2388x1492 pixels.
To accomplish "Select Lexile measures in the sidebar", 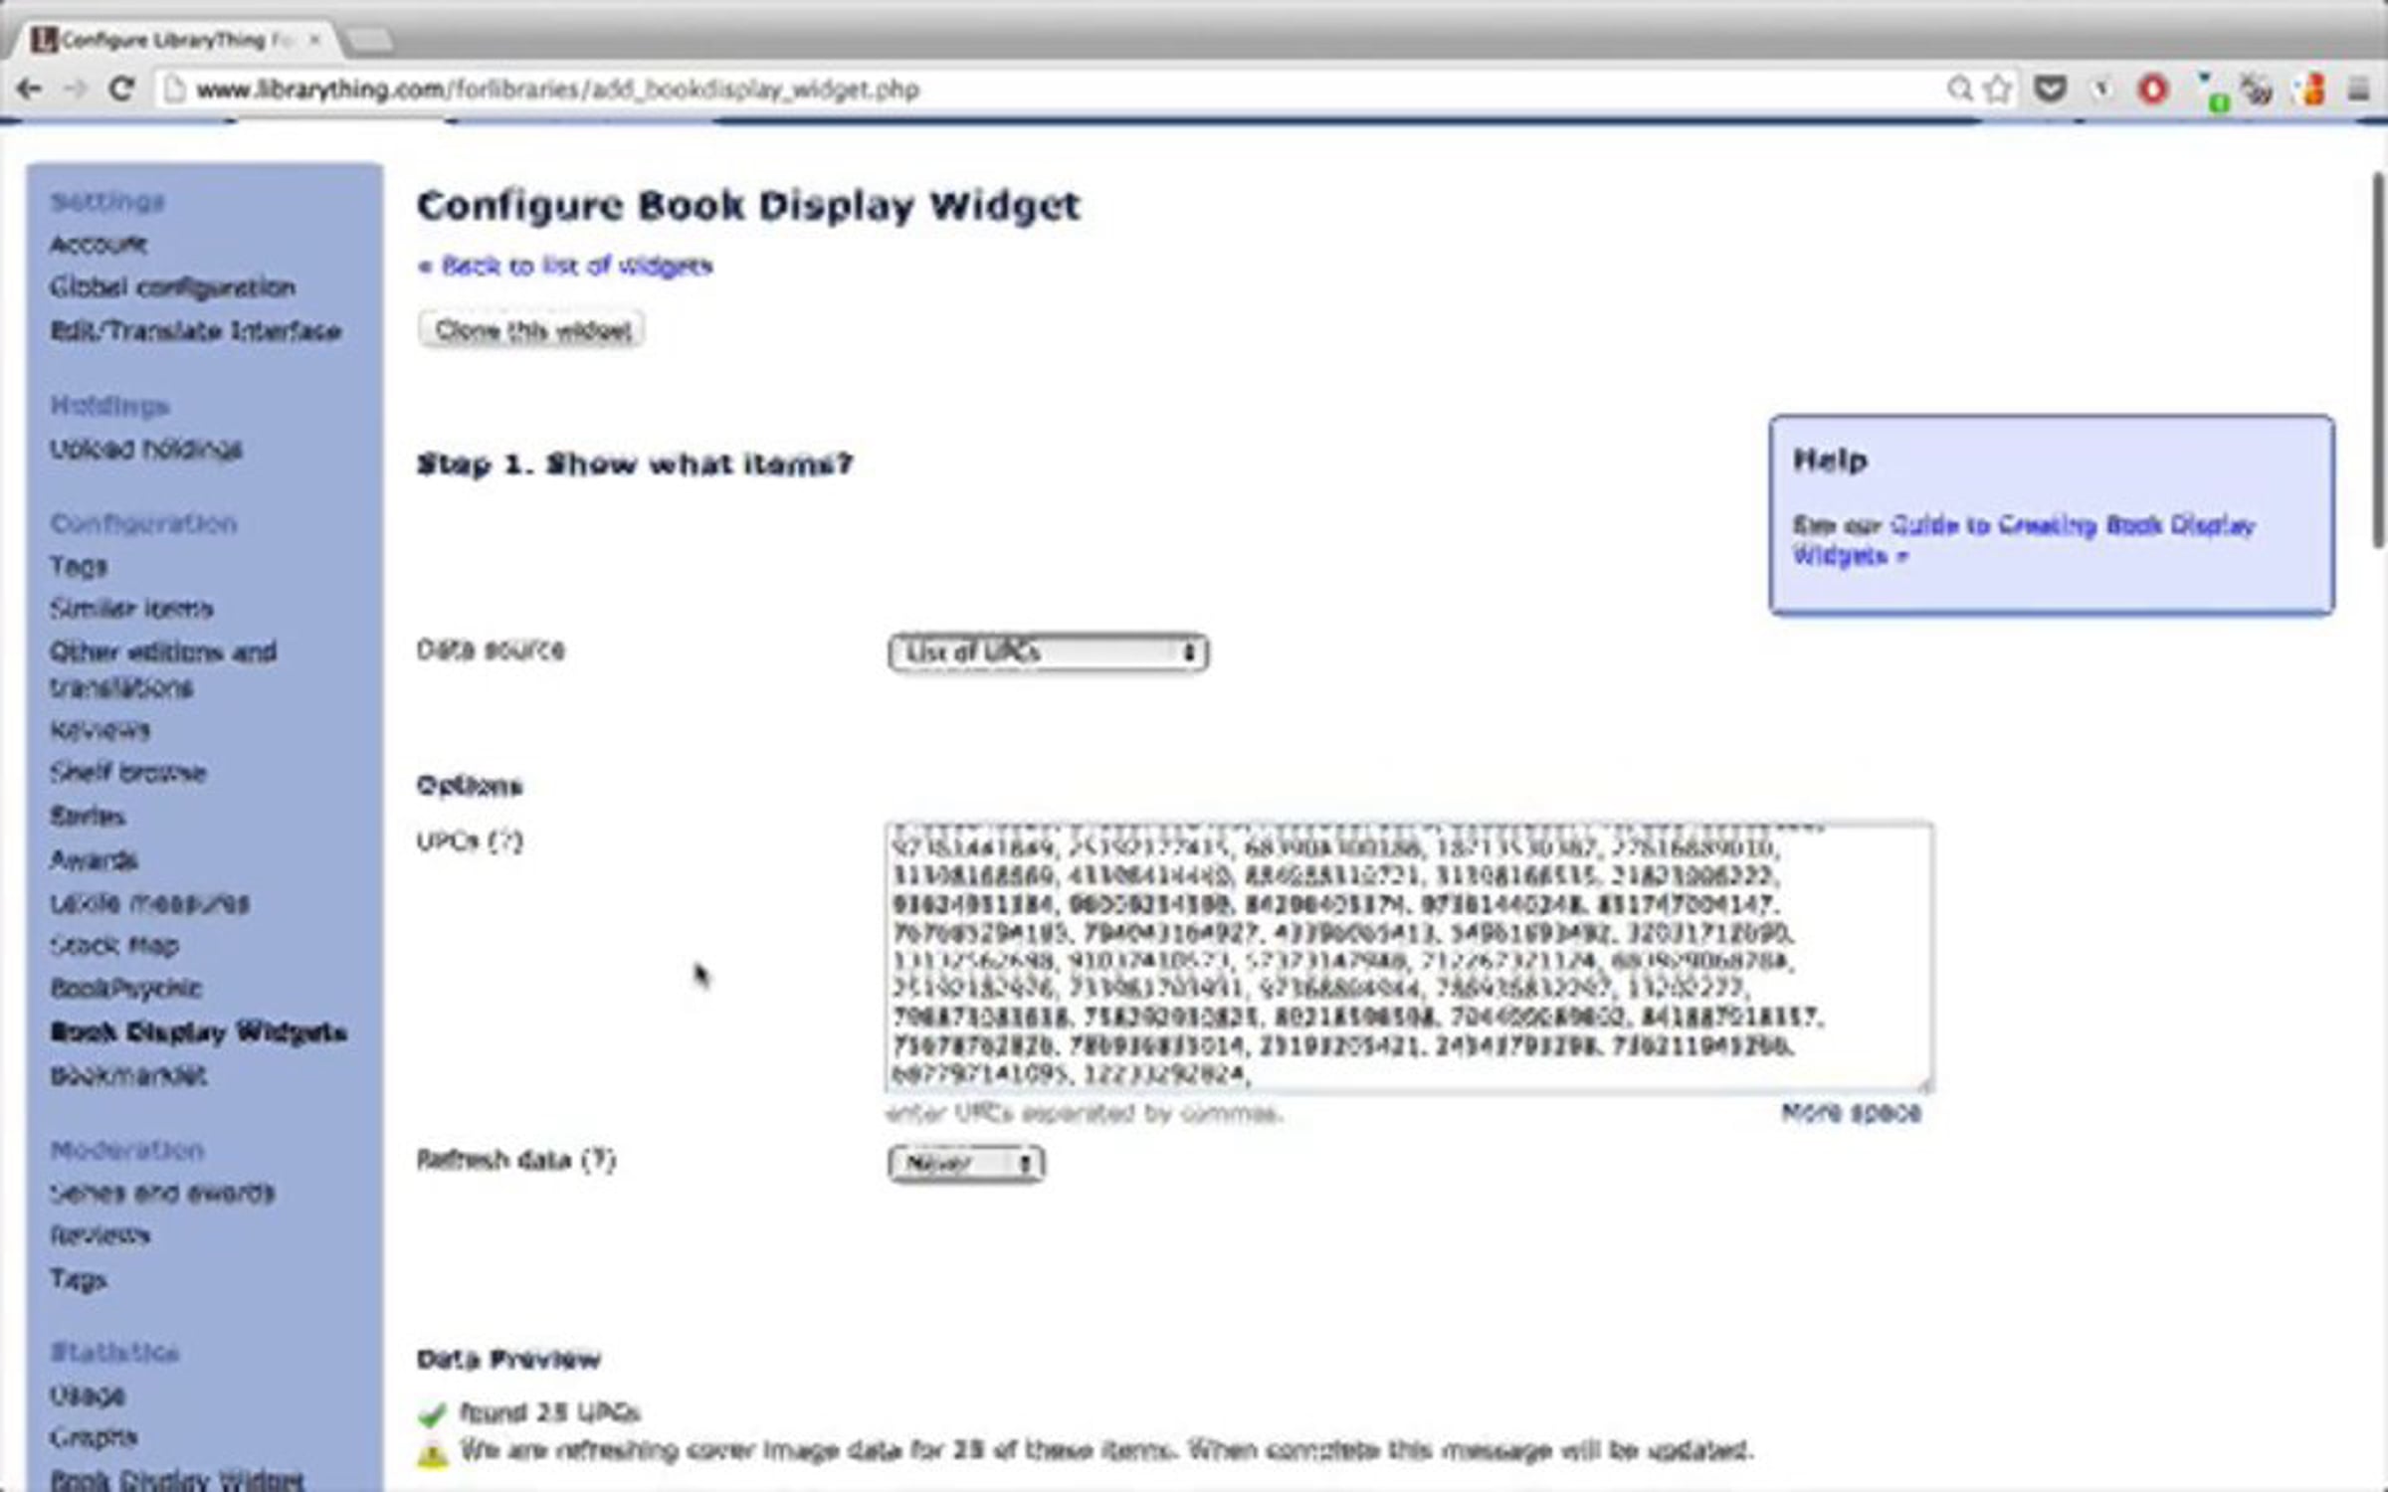I will click(x=149, y=903).
